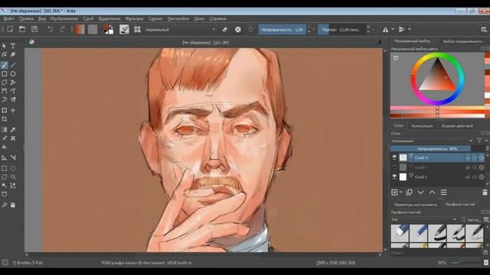
Task: Toggle vertical mirror mode
Action: coord(402,30)
